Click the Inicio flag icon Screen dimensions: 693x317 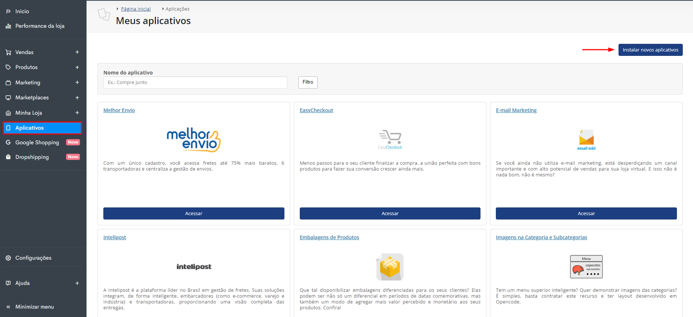pyautogui.click(x=8, y=11)
